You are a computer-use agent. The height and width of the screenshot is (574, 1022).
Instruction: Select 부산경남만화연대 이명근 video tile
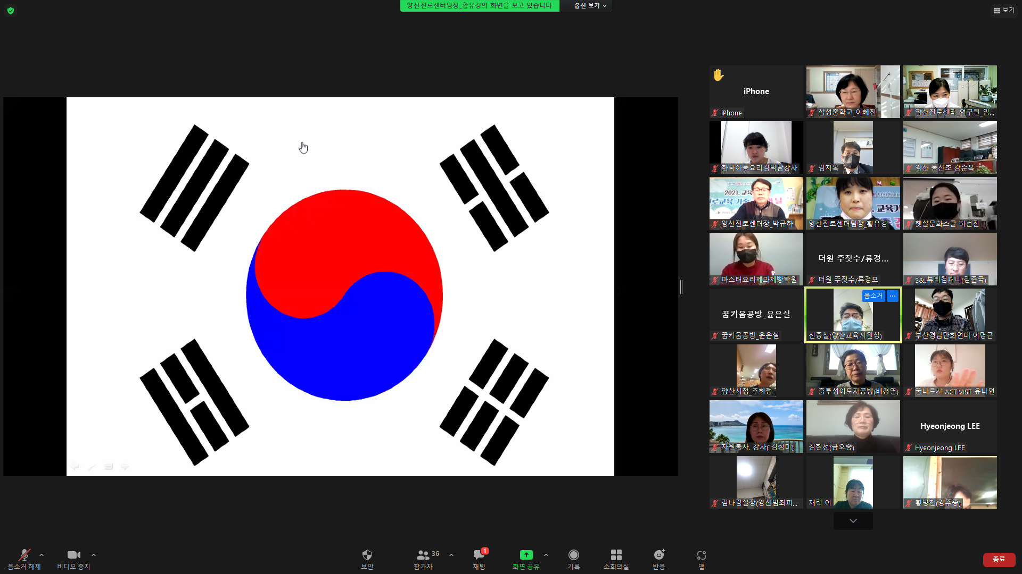950,315
